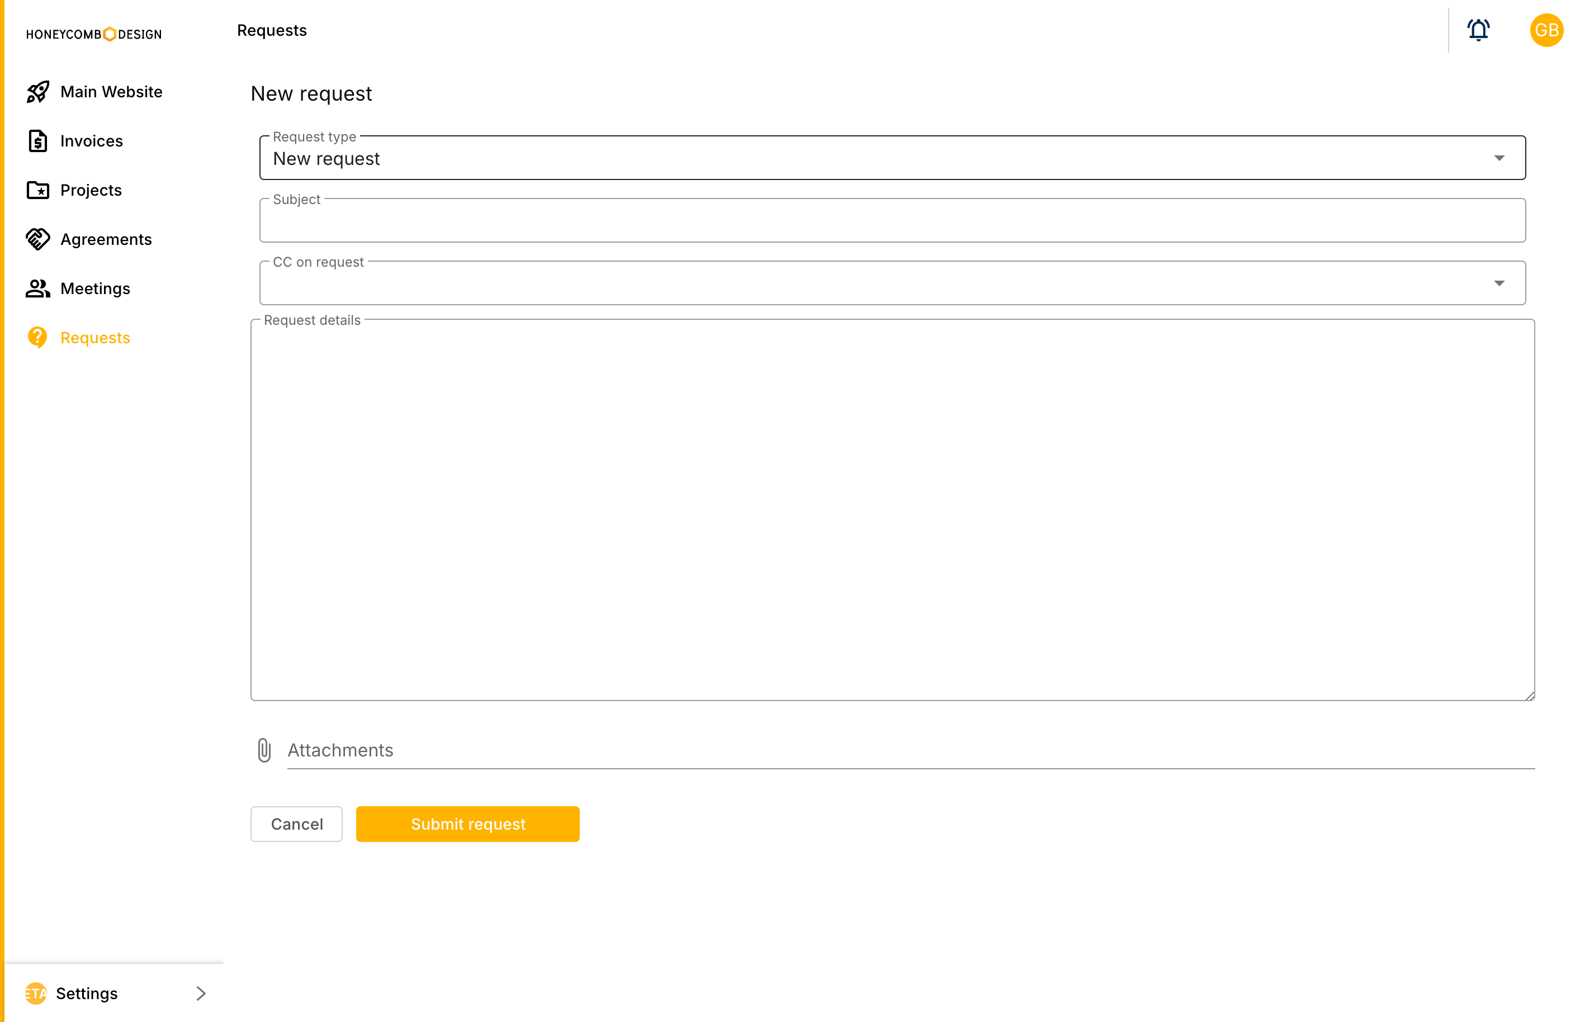1580x1022 pixels.
Task: Click the Main Website rocket icon
Action: (38, 92)
